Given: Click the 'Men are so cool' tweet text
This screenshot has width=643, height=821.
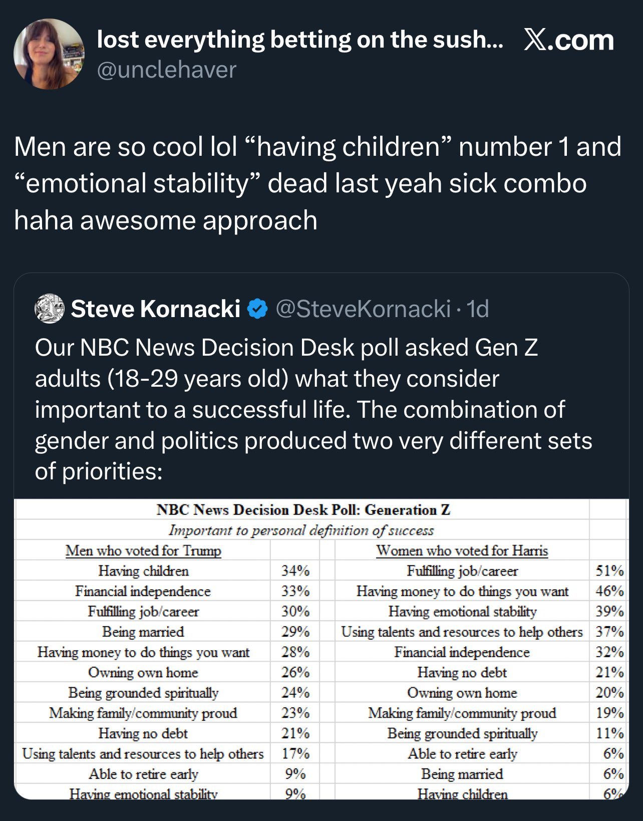Looking at the screenshot, I should pyautogui.click(x=317, y=183).
